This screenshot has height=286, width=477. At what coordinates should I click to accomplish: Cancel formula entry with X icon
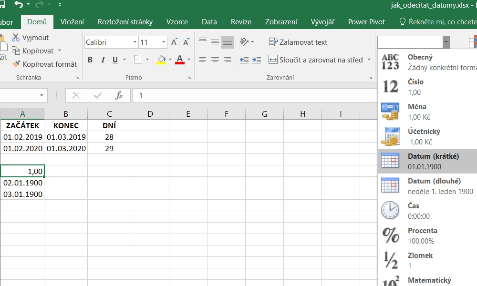tap(76, 95)
